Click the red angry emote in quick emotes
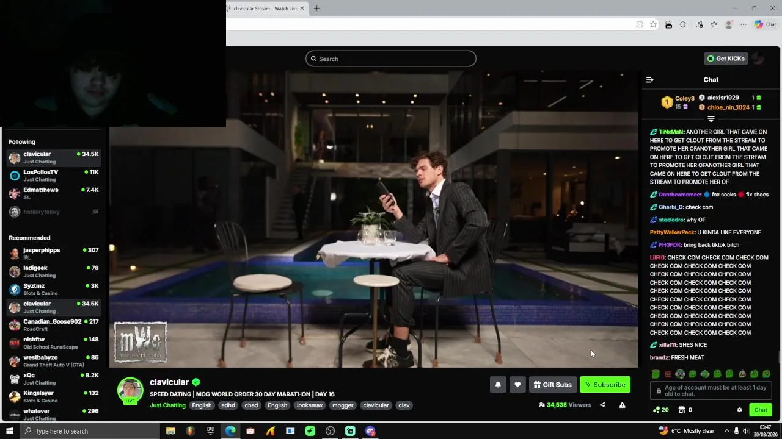 [x=668, y=374]
